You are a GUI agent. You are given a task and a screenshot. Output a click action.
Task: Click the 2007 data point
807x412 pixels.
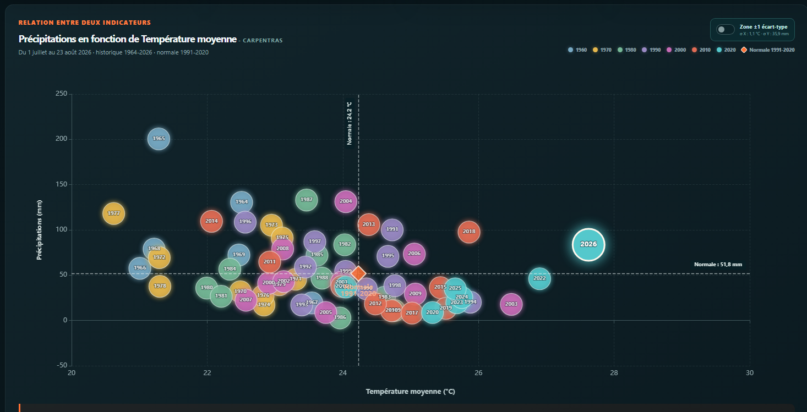coord(246,300)
